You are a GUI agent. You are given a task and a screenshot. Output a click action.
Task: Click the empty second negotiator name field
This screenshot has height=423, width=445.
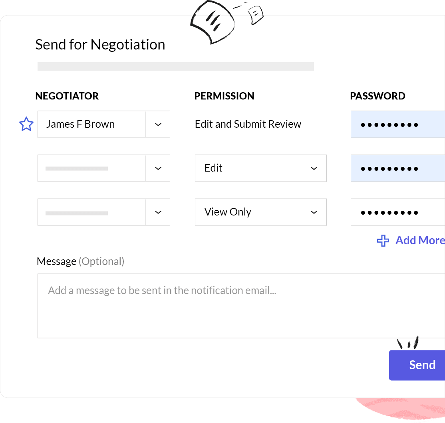point(91,168)
